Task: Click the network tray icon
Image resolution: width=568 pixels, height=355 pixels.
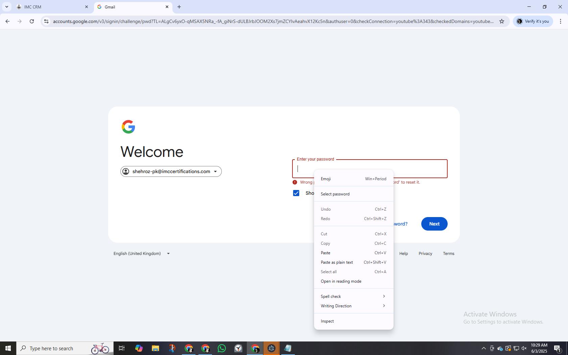Action: pyautogui.click(x=516, y=348)
